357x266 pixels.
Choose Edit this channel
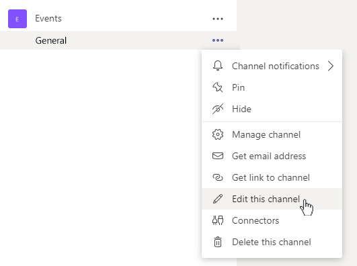click(272, 199)
